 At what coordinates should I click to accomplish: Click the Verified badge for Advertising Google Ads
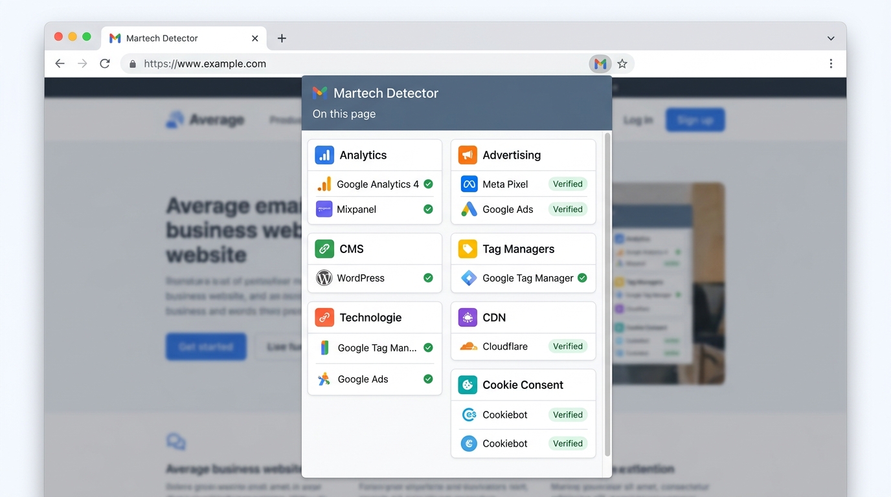point(568,209)
